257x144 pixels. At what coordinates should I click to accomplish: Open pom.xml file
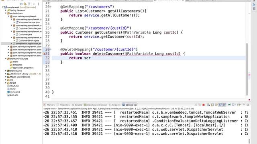click(14, 95)
